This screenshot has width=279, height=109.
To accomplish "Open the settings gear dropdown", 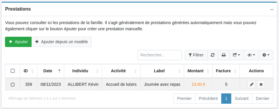I will (266, 55).
